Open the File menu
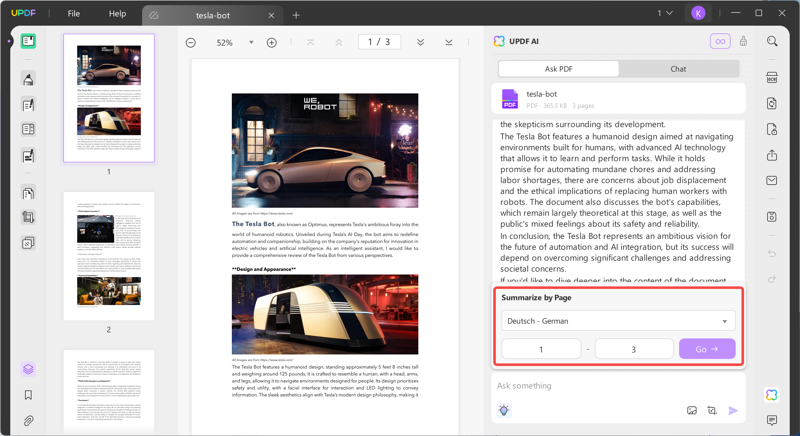This screenshot has height=436, width=800. coord(74,13)
